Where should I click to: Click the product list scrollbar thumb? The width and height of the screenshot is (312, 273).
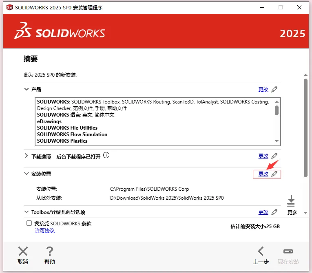277,110
